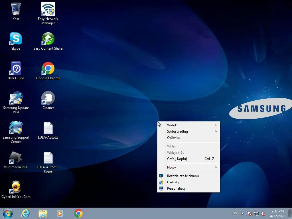Click the on-screen keyboard tray icon
The image size is (292, 219).
[235, 213]
